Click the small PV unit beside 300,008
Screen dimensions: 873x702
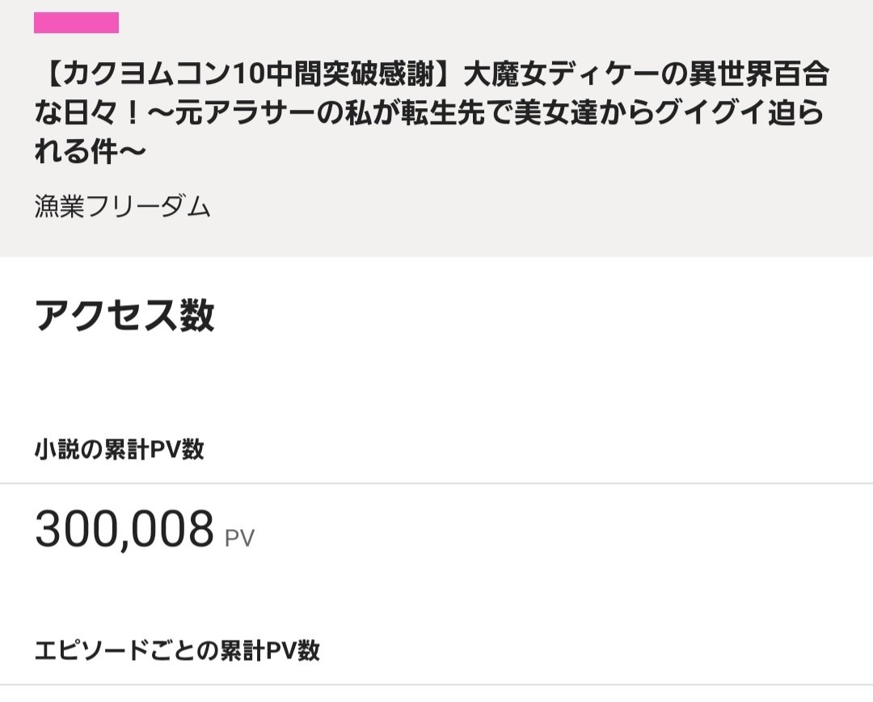[x=239, y=538]
